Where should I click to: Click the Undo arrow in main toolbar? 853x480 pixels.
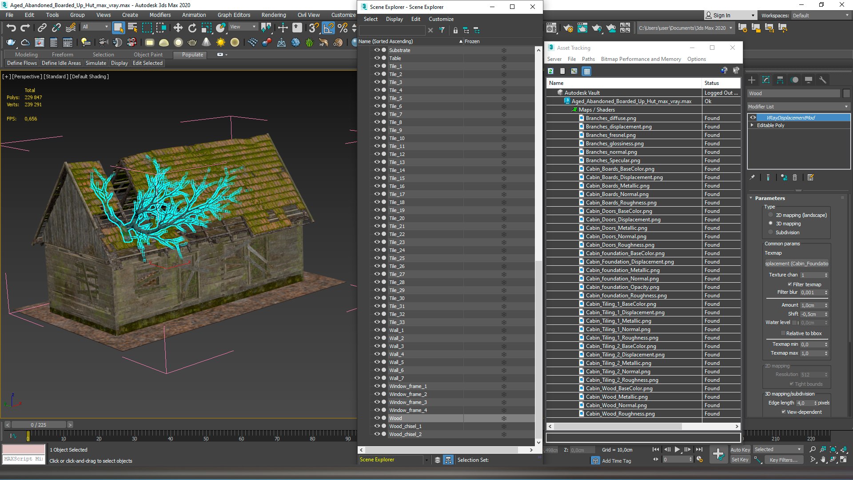(x=11, y=28)
